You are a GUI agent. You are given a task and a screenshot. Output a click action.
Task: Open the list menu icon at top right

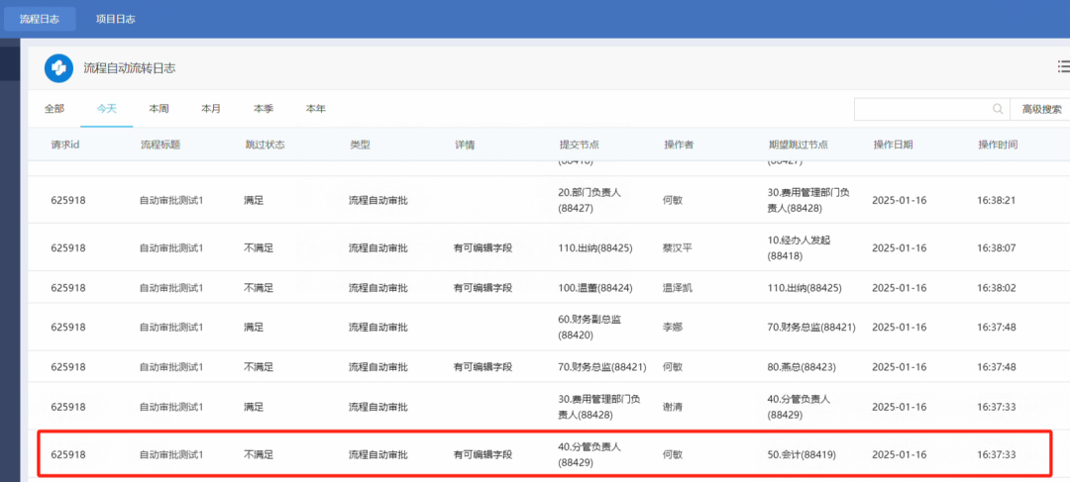tap(1063, 66)
